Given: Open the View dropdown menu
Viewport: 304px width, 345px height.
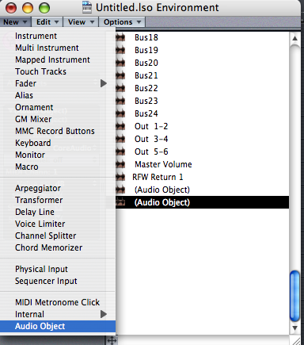Looking at the screenshot, I should pyautogui.click(x=81, y=22).
